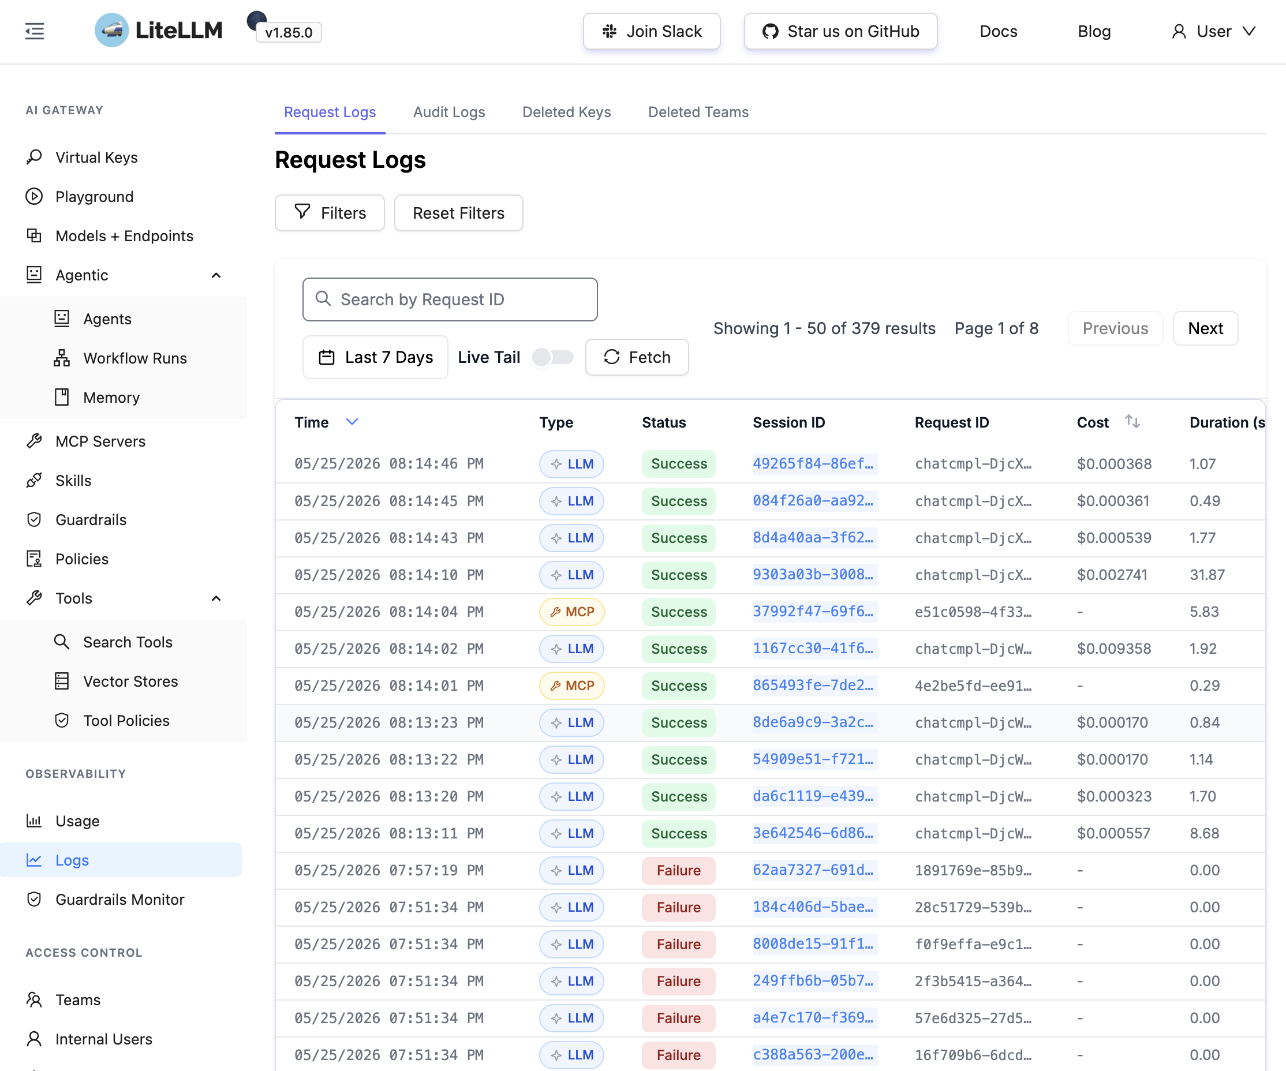This screenshot has width=1286, height=1071.
Task: Open the Blog link
Action: point(1094,31)
